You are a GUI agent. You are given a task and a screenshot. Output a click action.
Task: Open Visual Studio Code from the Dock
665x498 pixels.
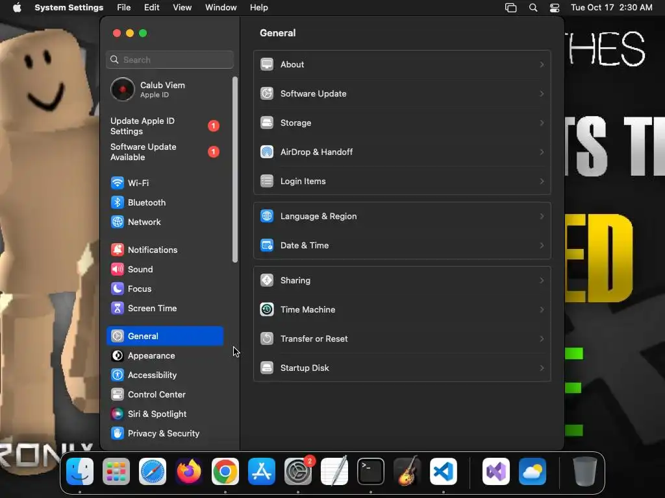tap(444, 471)
